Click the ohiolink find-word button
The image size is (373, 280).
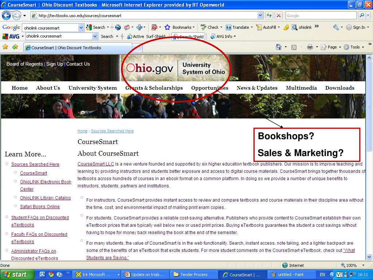[x=302, y=27]
